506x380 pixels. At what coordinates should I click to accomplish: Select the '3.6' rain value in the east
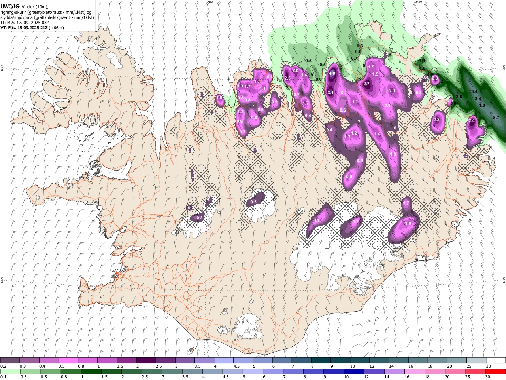tap(482, 105)
